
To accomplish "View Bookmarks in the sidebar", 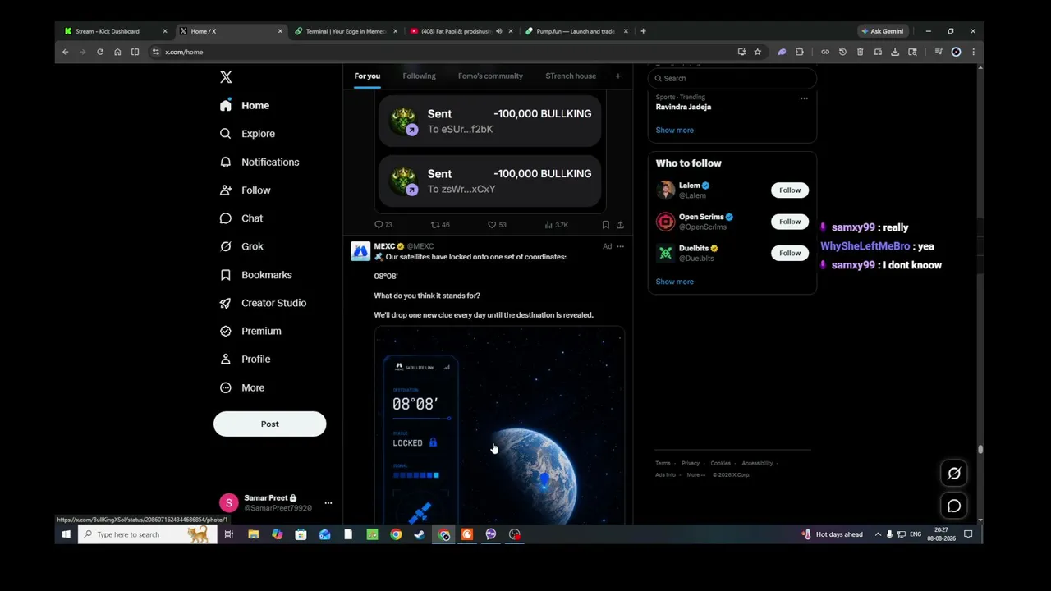I will click(255, 275).
